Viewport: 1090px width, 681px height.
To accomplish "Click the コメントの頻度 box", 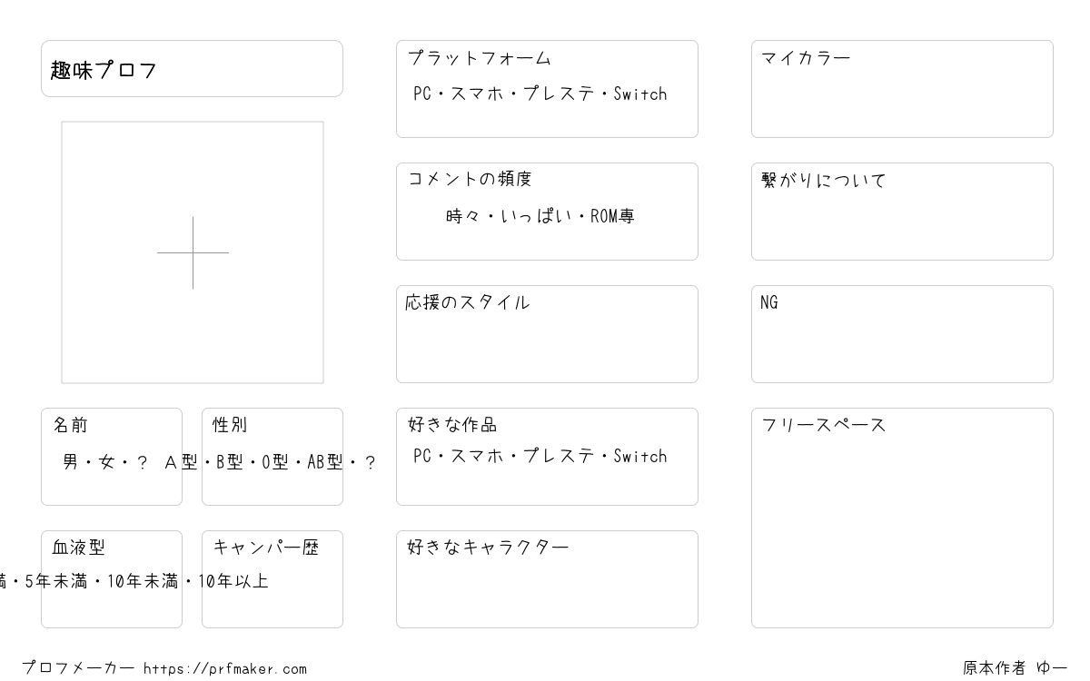I will pos(547,212).
